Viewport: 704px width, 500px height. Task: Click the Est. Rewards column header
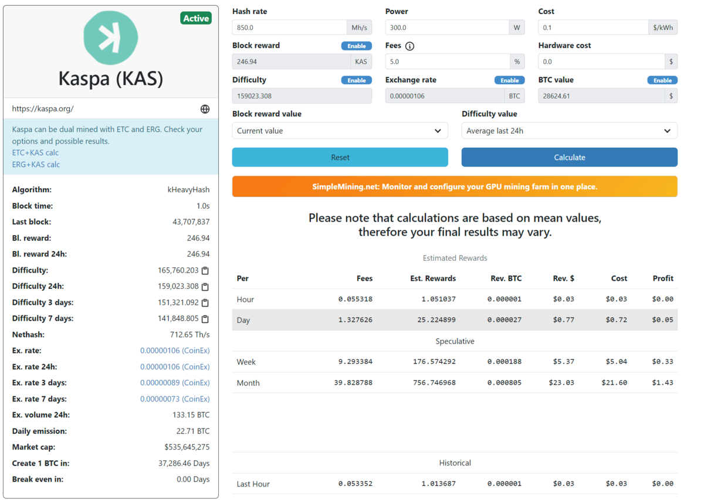point(433,278)
